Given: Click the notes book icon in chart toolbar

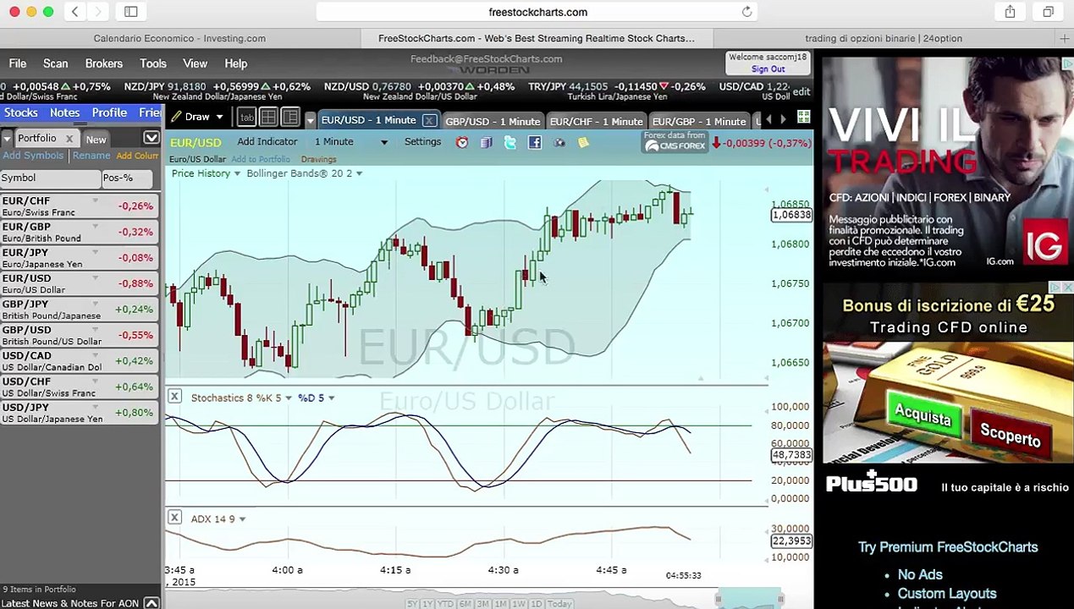Looking at the screenshot, I should click(486, 143).
